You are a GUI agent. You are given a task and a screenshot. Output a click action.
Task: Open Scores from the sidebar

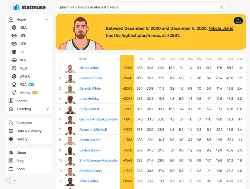[22, 101]
